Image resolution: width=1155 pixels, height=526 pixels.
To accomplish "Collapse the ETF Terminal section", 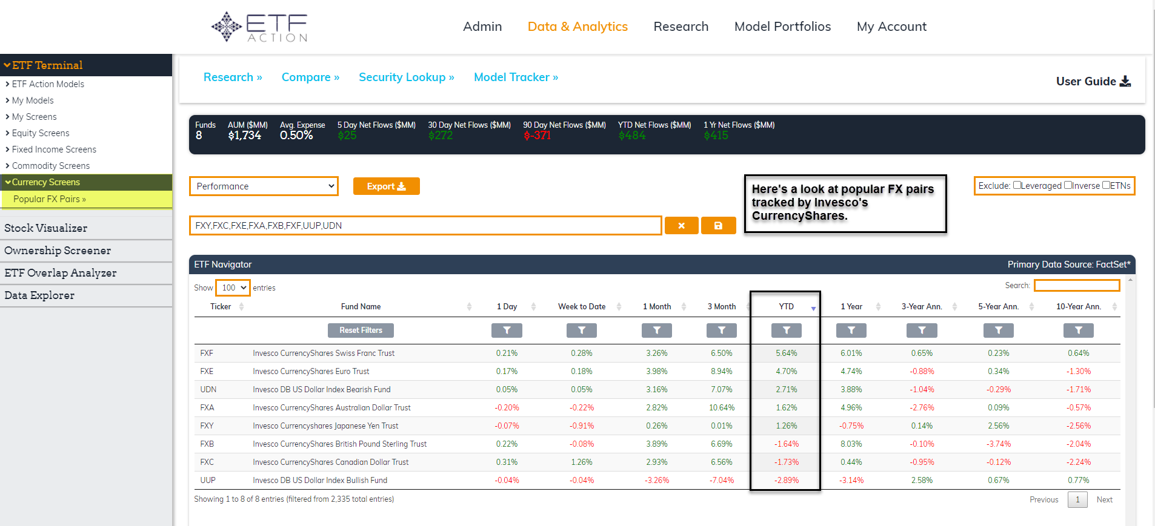I will [x=86, y=65].
